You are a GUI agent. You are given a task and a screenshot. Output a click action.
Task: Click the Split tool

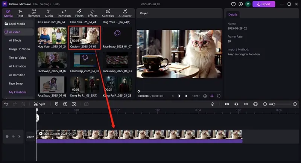pyautogui.click(x=40, y=104)
